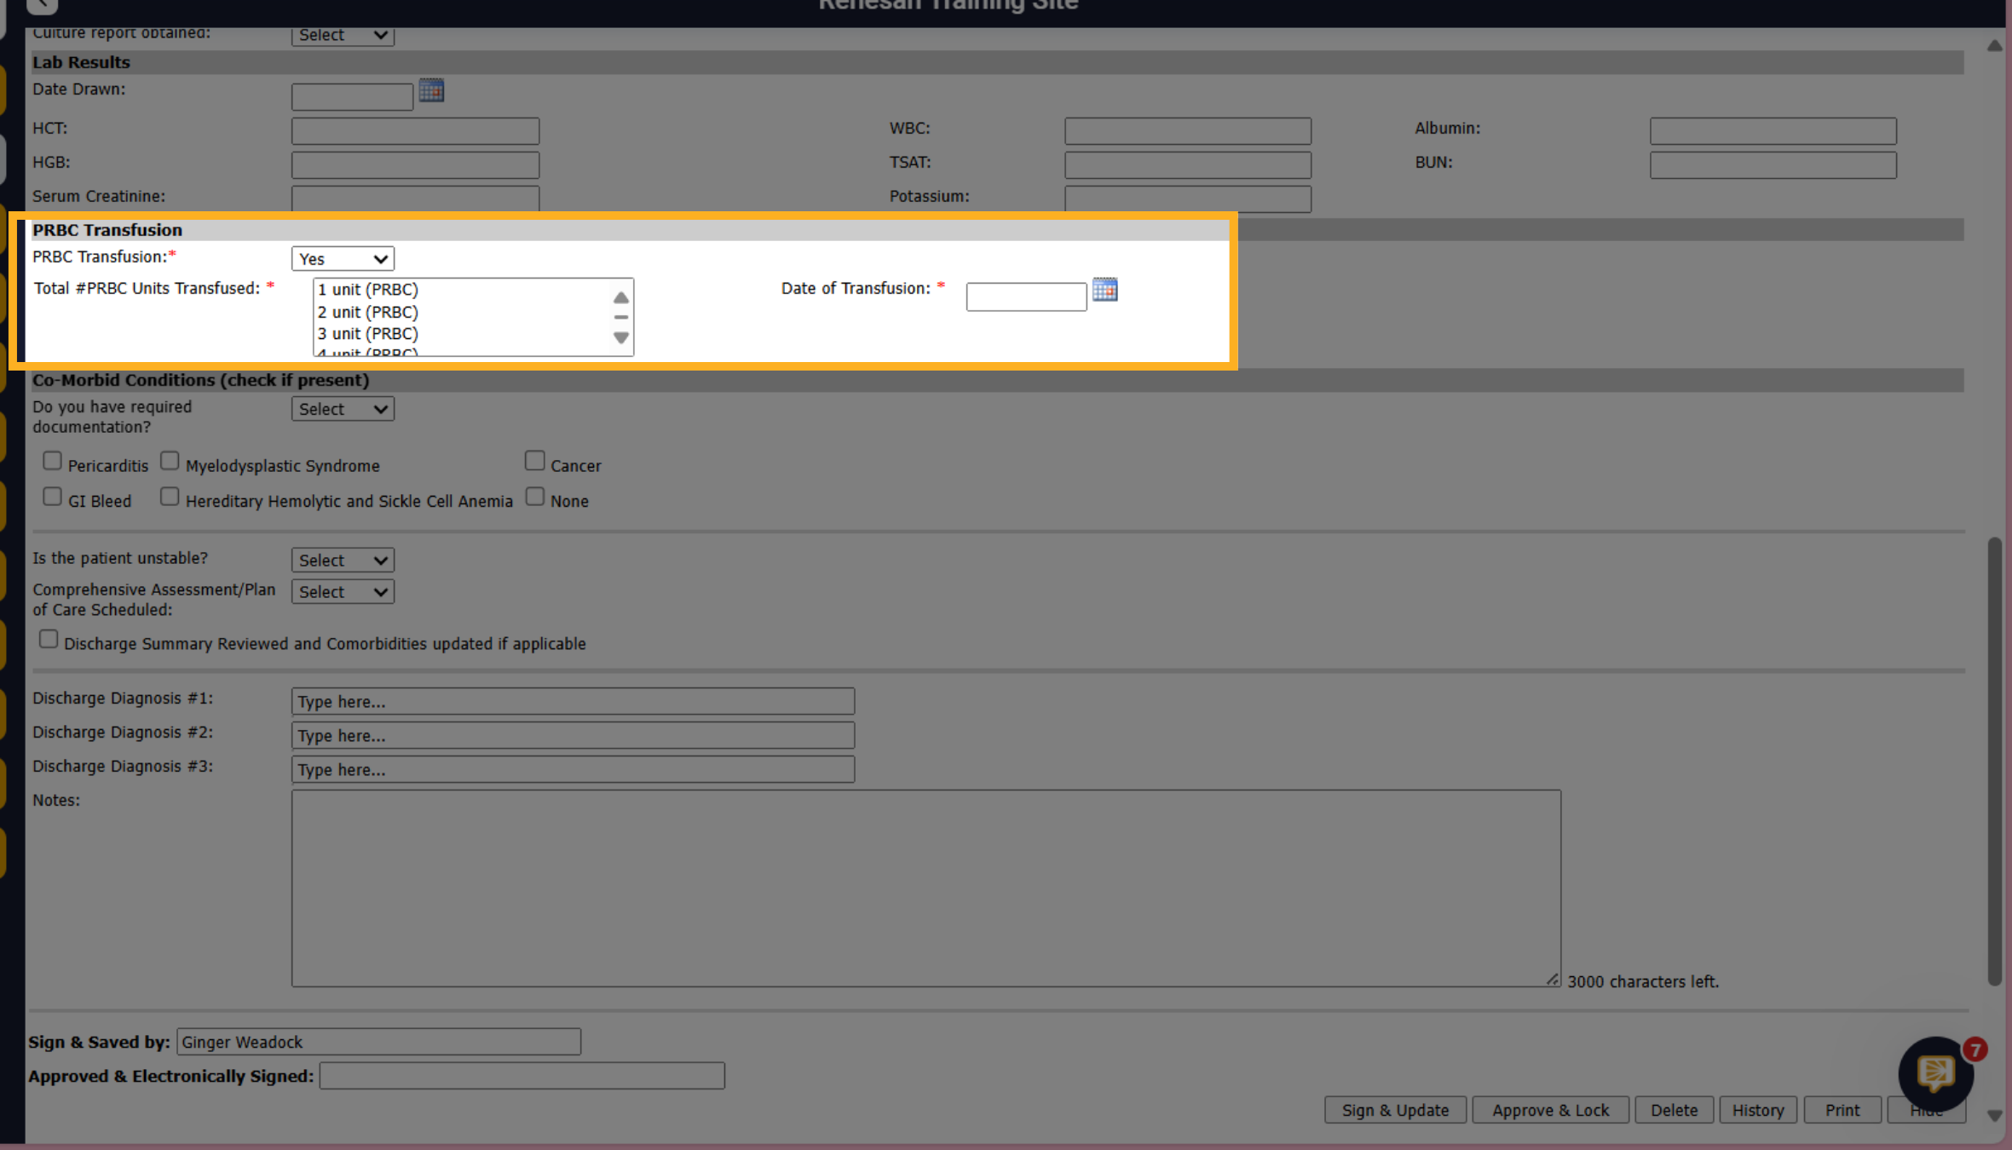The height and width of the screenshot is (1150, 2012).
Task: Check the Myelodysplastic Syndrome checkbox
Action: click(170, 461)
